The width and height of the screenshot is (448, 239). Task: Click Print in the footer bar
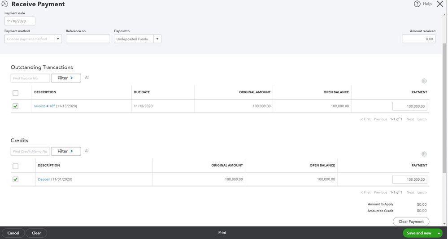click(x=222, y=233)
